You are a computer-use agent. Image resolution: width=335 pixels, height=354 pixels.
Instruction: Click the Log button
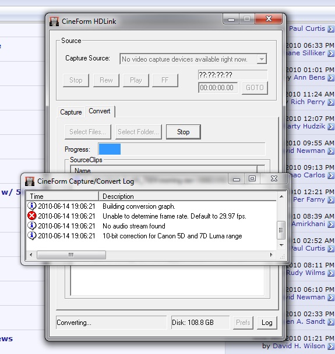point(267,323)
